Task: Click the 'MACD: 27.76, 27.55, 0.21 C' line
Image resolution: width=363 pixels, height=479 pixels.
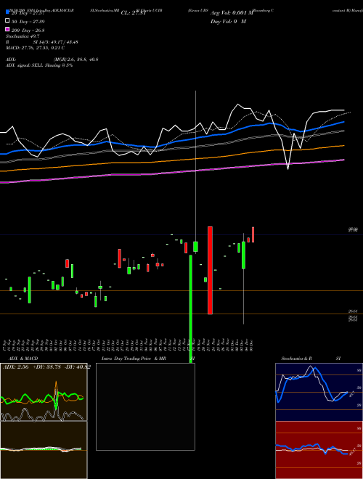Action: 35,48
